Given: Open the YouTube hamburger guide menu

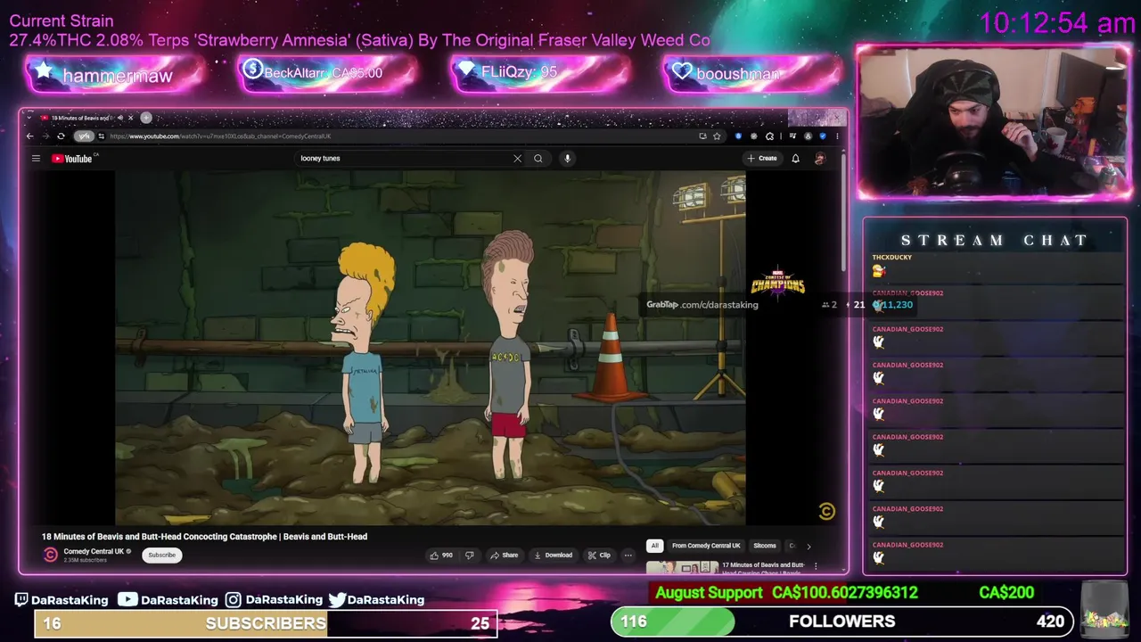Looking at the screenshot, I should 36,159.
